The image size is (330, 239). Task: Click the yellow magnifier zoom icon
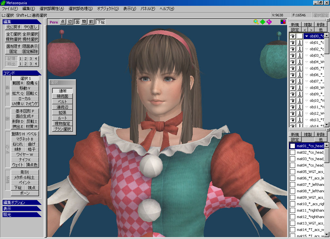coord(256,22)
